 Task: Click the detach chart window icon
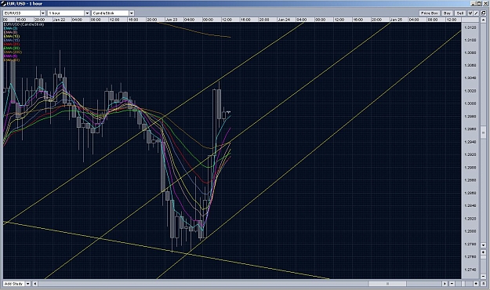click(x=483, y=13)
